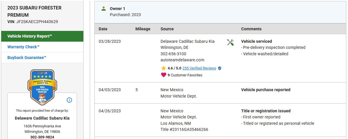Click the blue verified checkmark badge
The width and height of the screenshot is (348, 139).
click(219, 68)
